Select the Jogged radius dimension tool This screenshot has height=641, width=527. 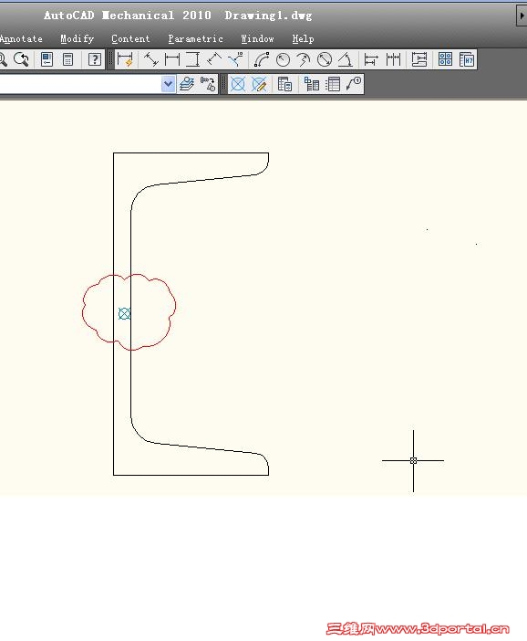304,59
